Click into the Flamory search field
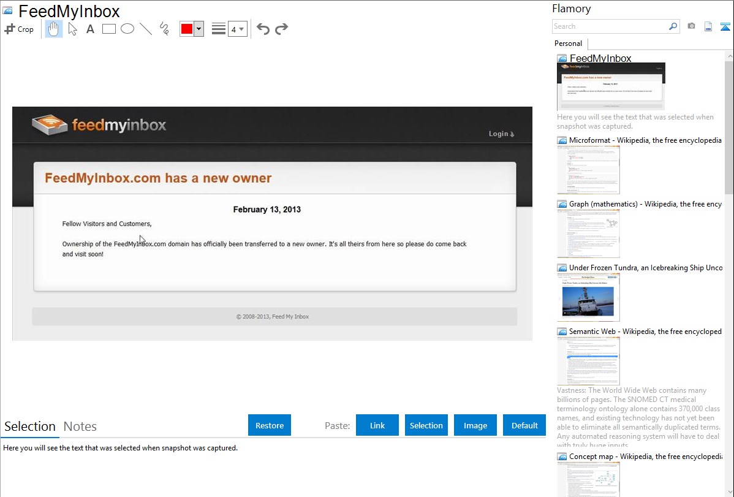Viewport: 734px width, 497px height. click(x=610, y=26)
